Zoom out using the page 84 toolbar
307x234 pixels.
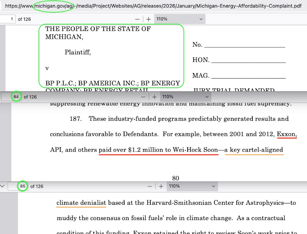(144, 97)
